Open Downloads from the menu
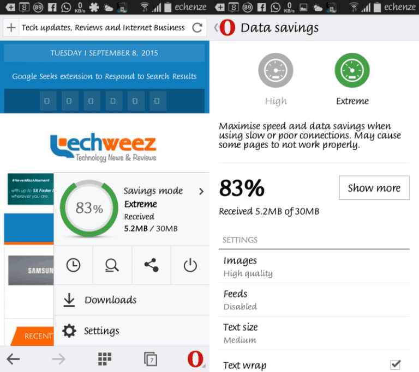This screenshot has height=372, width=419. pos(131,300)
